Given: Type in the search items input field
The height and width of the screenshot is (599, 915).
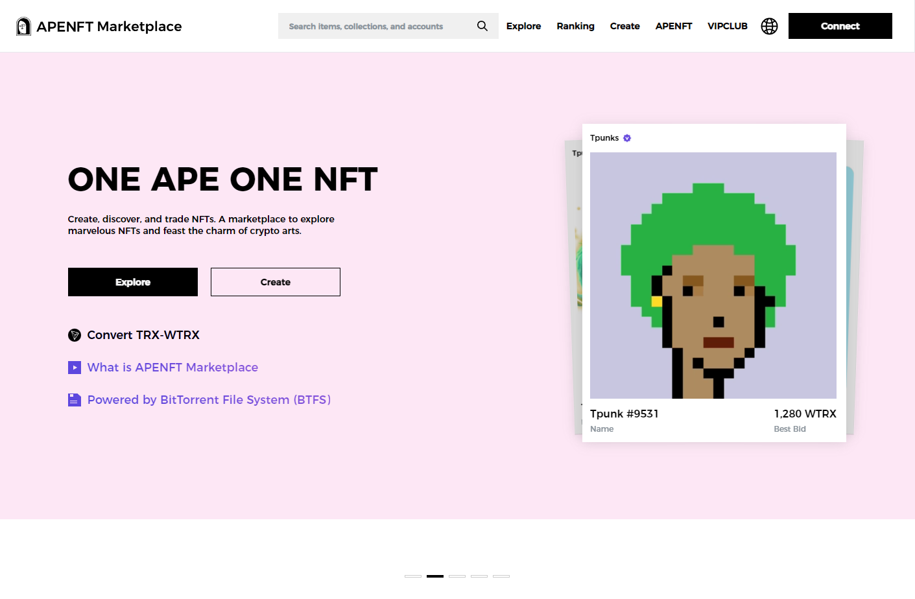Looking at the screenshot, I should pos(376,27).
